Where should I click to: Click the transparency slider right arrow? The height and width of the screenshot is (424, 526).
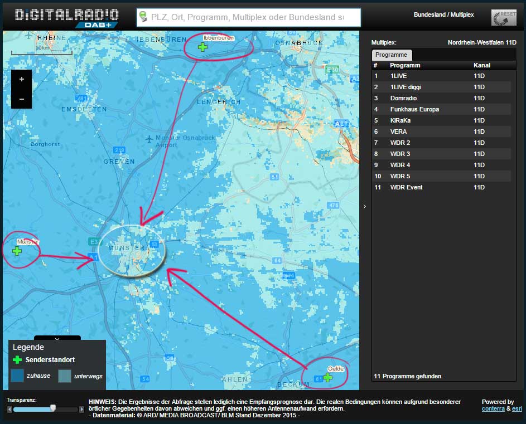click(82, 410)
